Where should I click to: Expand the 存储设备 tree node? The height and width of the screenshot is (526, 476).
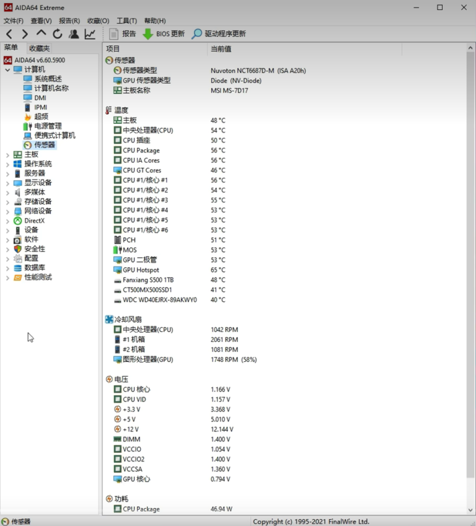click(7, 202)
